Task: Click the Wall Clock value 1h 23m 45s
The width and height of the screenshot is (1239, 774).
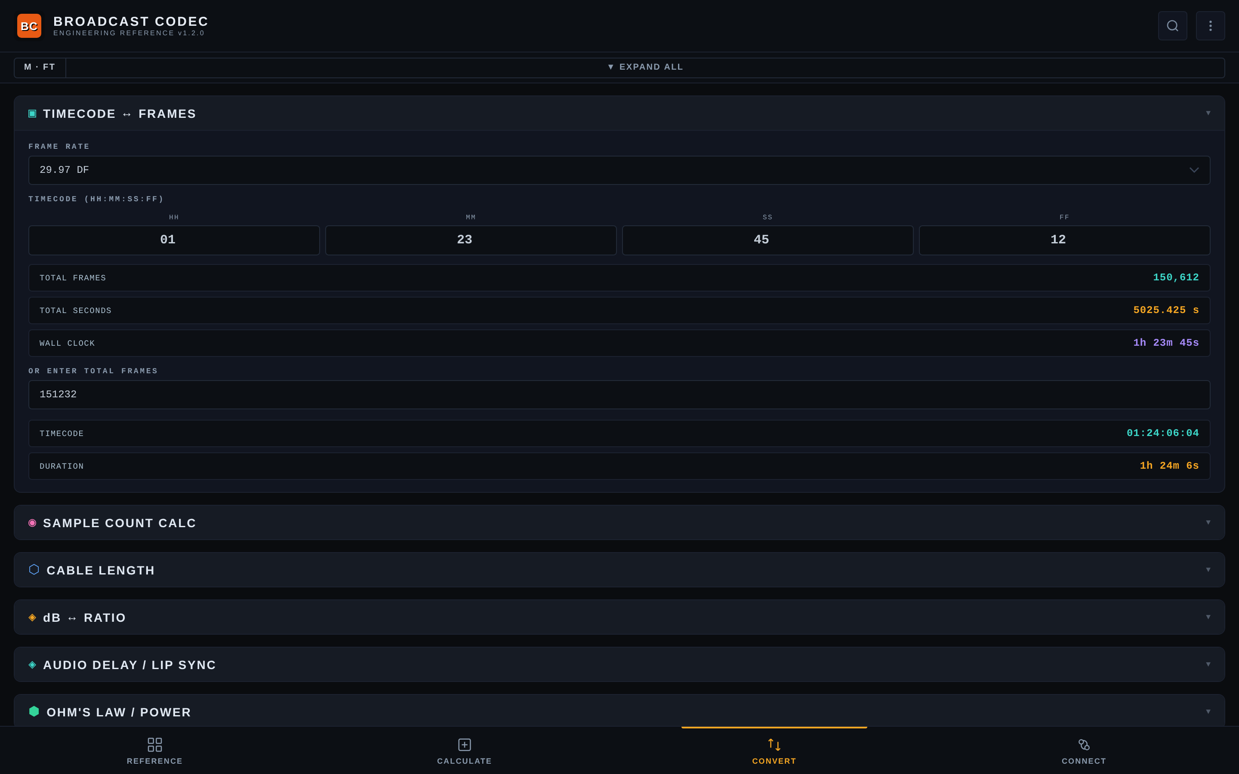Action: pos(1166,343)
